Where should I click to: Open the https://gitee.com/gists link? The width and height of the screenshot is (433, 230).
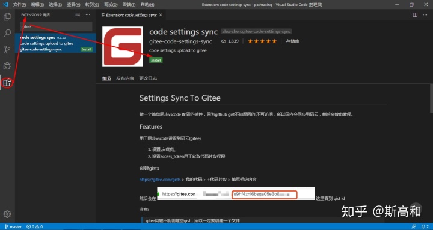[160, 180]
